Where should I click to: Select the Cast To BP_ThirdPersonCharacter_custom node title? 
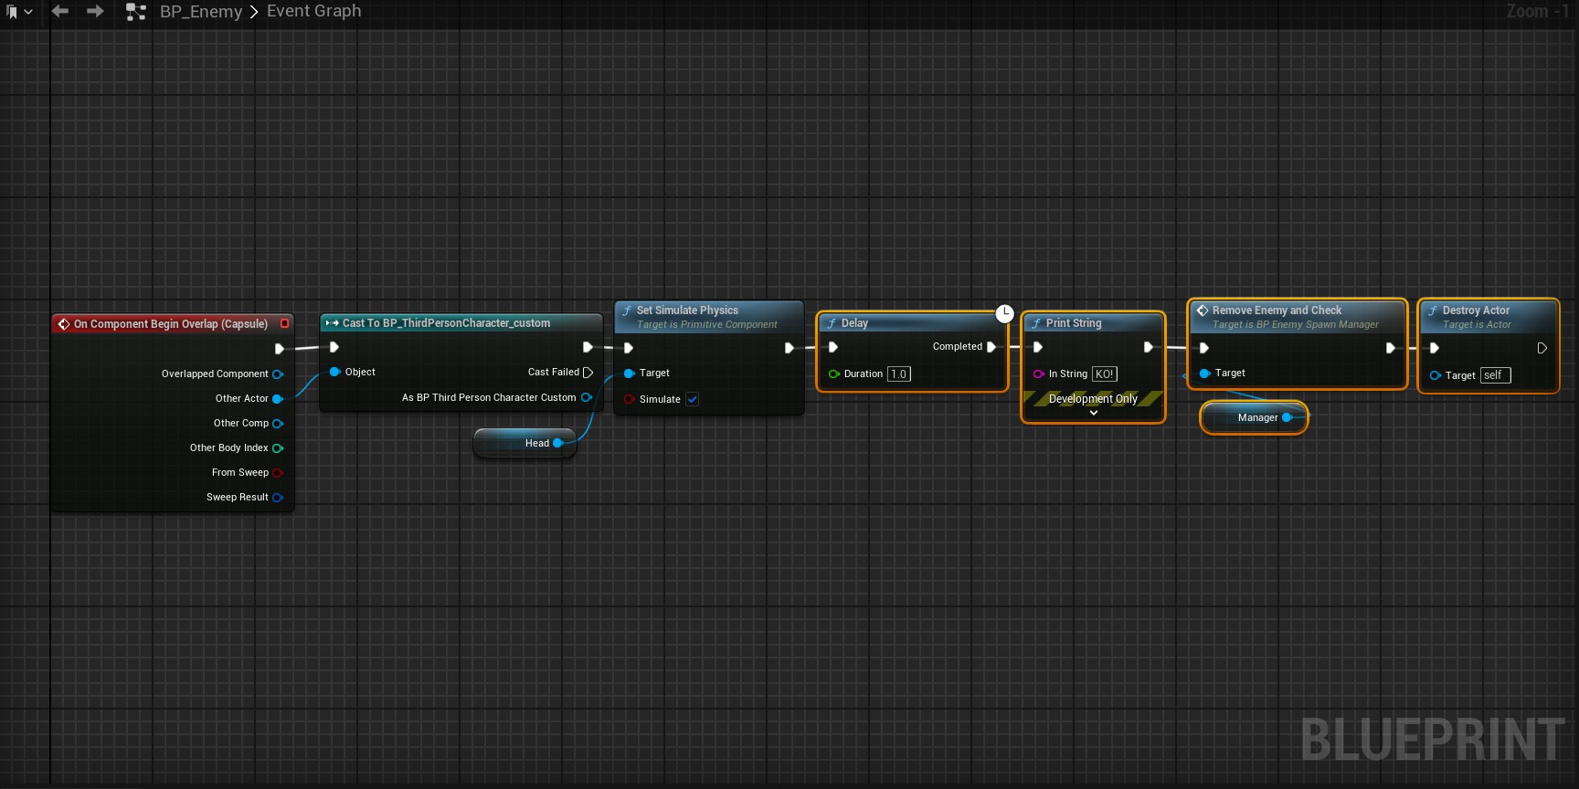[446, 323]
